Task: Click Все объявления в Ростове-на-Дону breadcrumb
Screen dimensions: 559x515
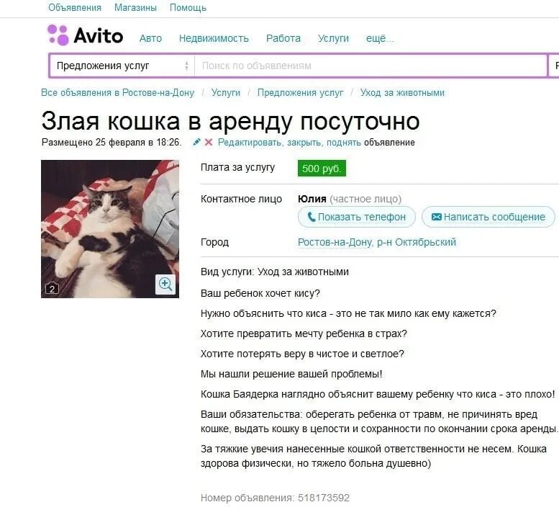Action: click(x=118, y=92)
